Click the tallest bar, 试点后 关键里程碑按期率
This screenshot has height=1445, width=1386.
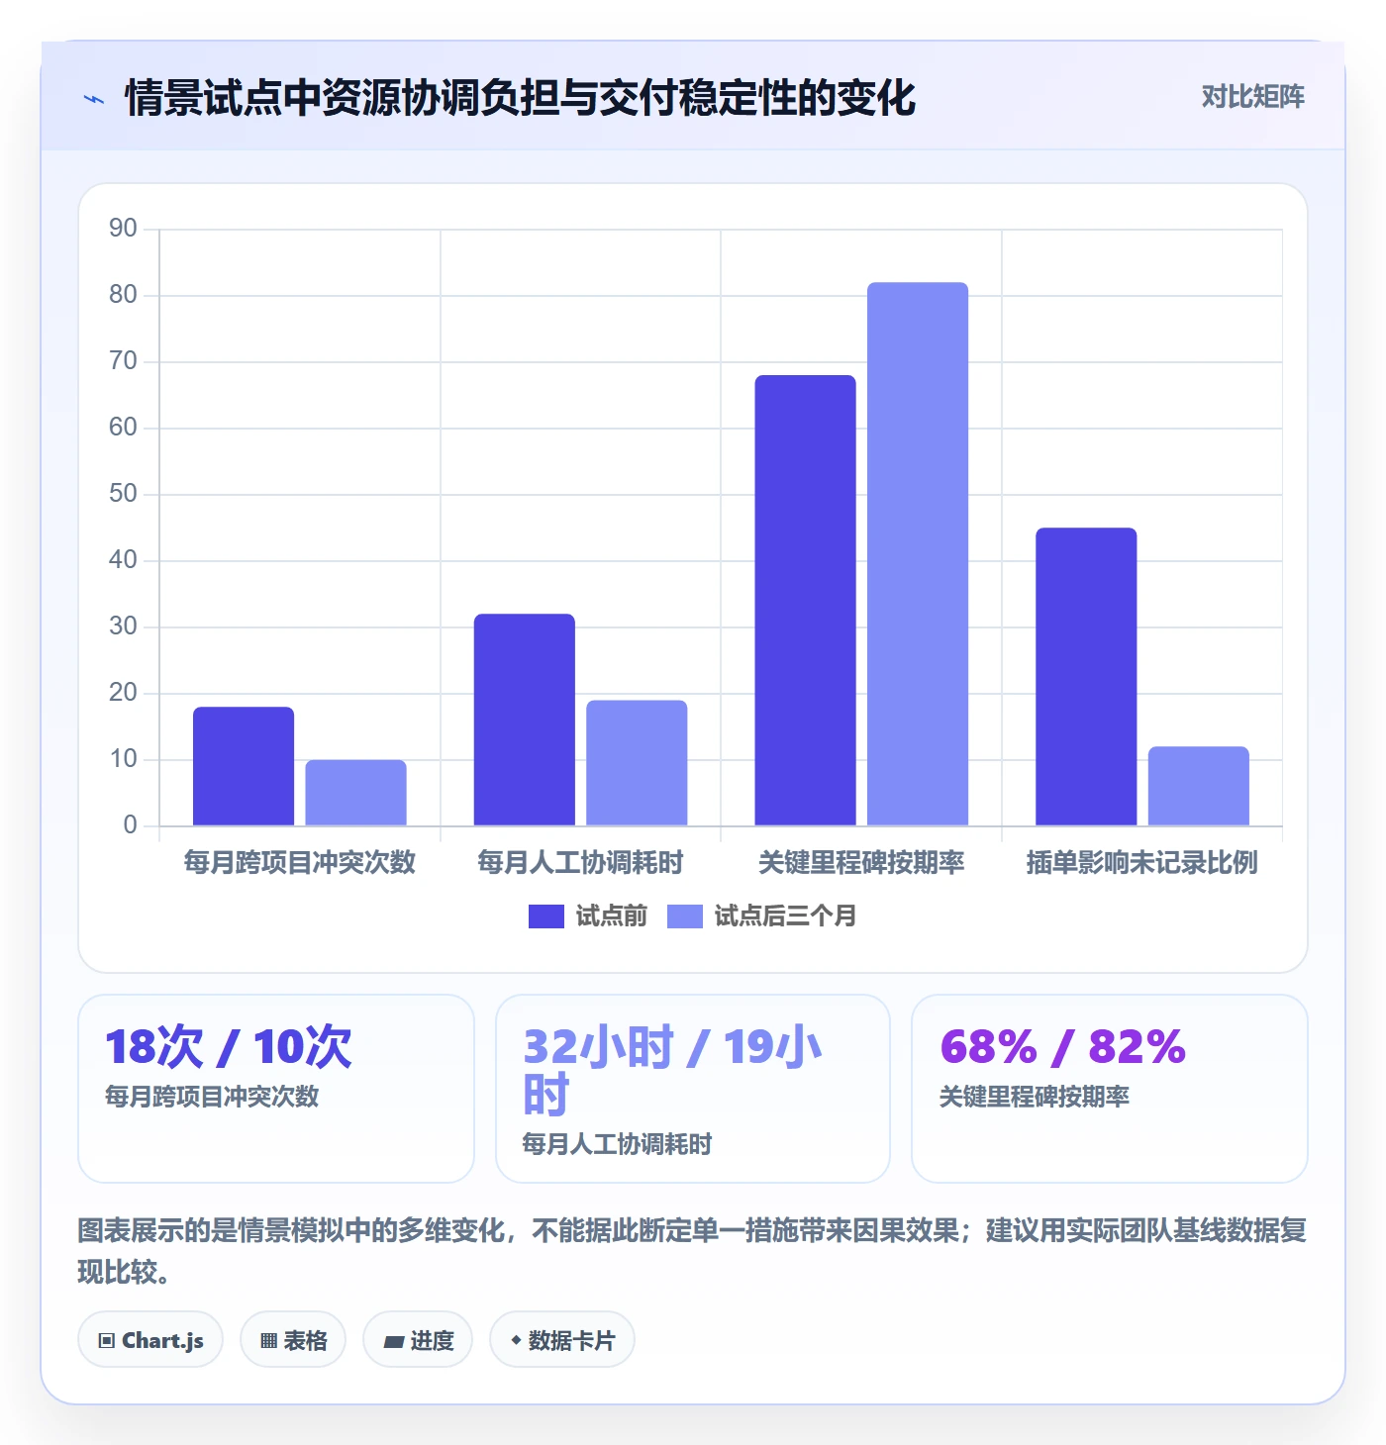(x=918, y=554)
